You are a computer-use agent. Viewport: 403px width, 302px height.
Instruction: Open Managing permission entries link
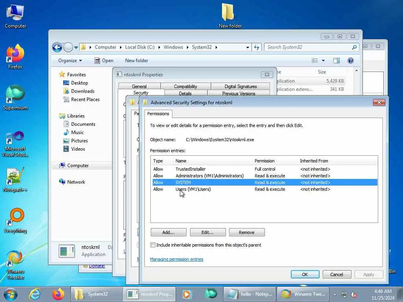(177, 260)
